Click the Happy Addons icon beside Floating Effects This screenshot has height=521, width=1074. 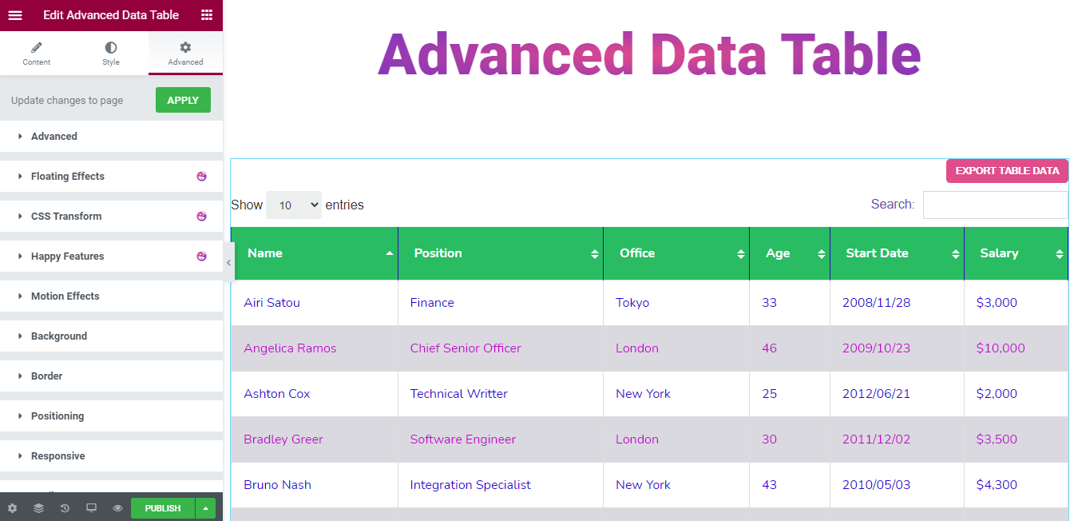point(201,176)
